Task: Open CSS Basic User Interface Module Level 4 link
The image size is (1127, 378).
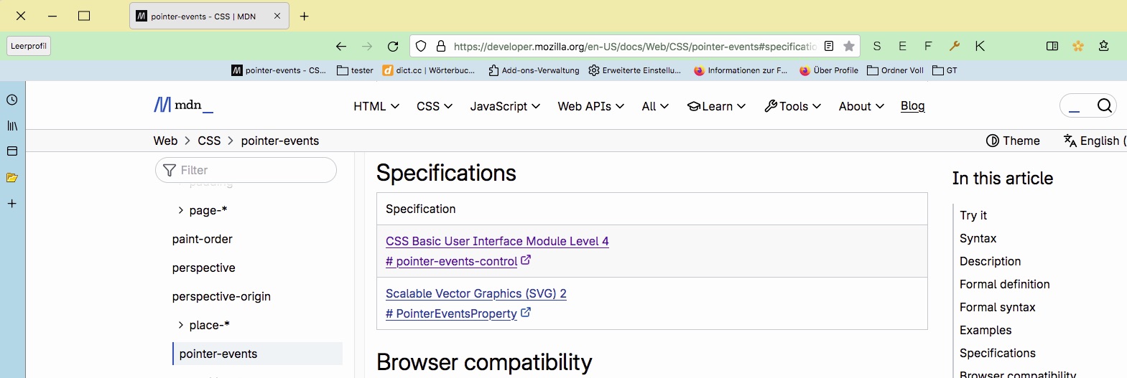Action: (x=497, y=241)
